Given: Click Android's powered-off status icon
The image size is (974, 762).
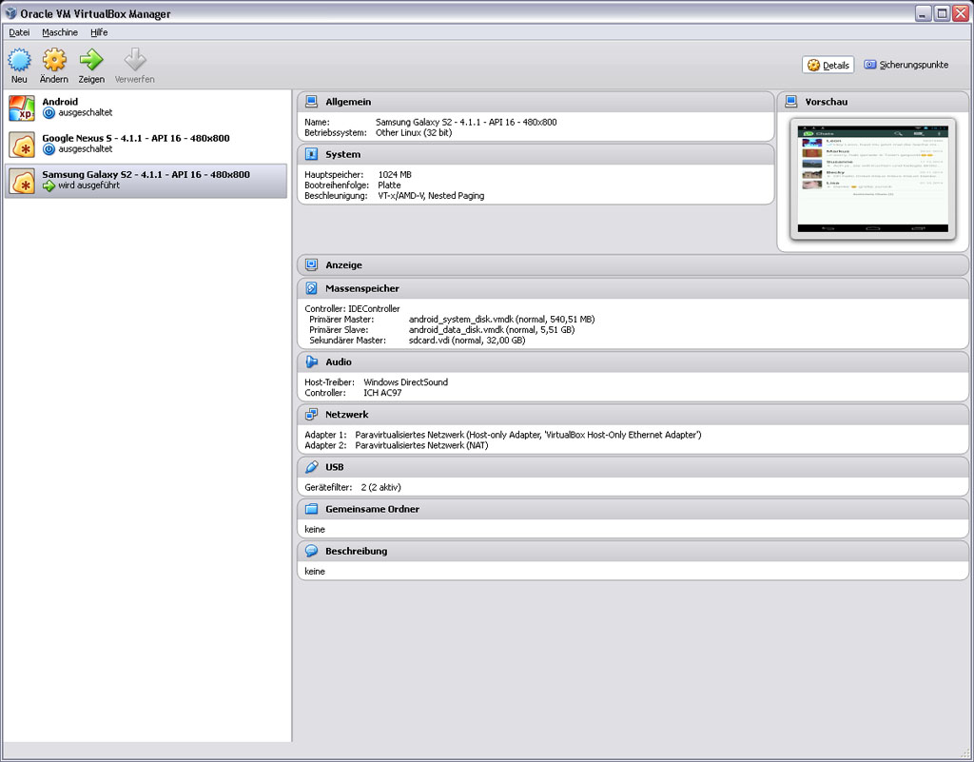Looking at the screenshot, I should (x=49, y=113).
